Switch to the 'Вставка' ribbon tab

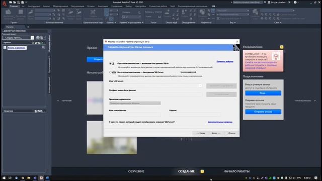click(x=91, y=6)
